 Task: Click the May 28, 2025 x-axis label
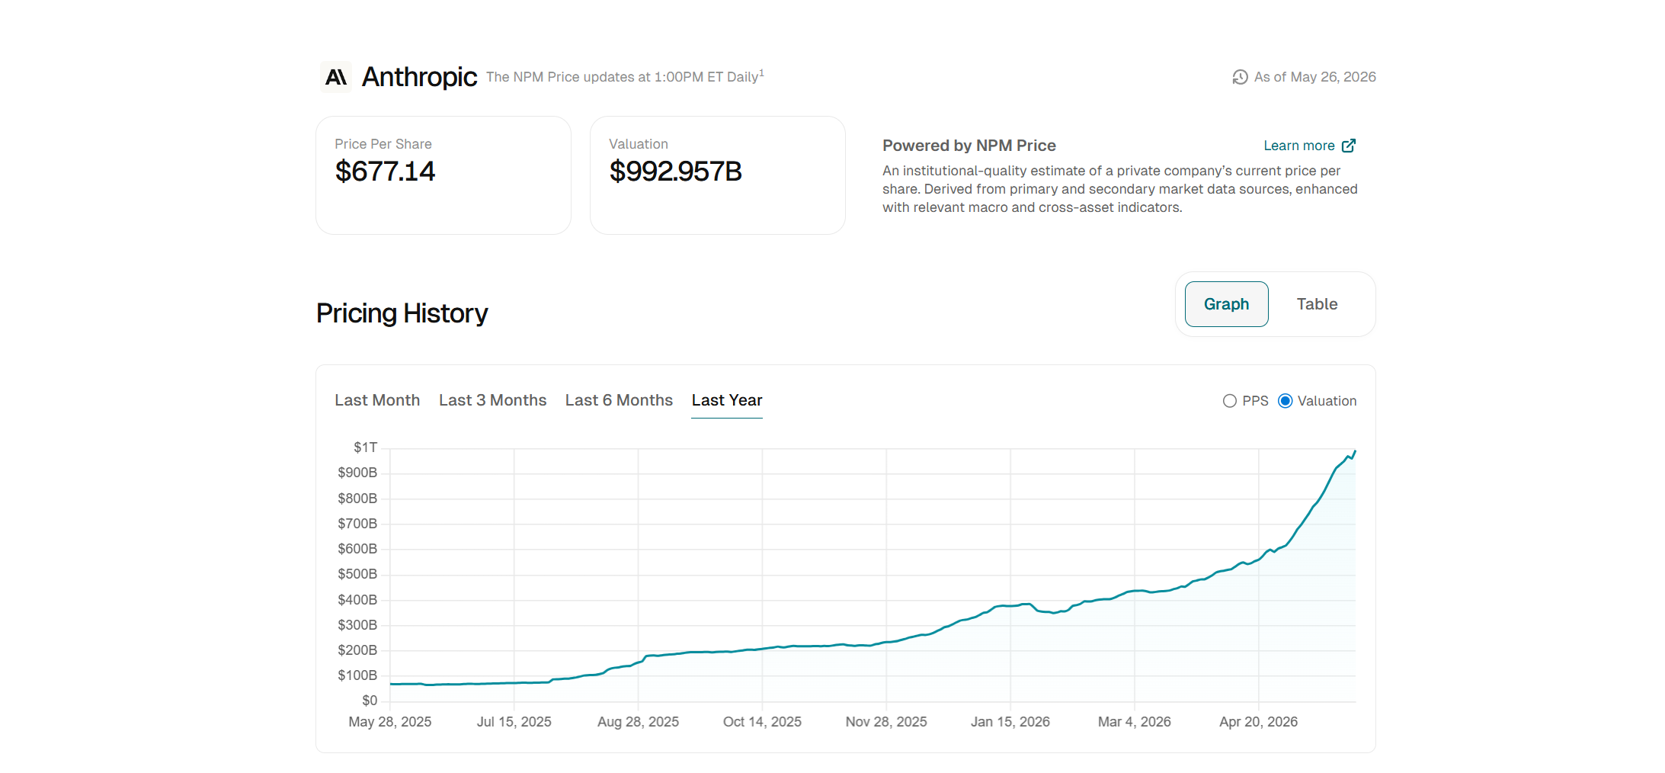coord(390,722)
